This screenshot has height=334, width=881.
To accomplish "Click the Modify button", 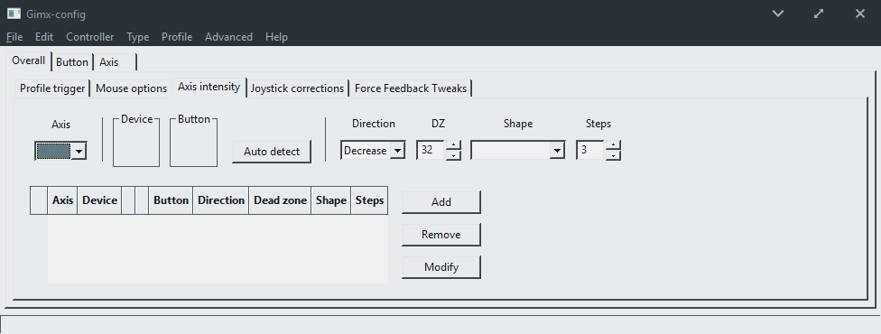I will (441, 267).
